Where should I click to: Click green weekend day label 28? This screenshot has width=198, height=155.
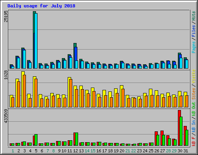coord(168,151)
